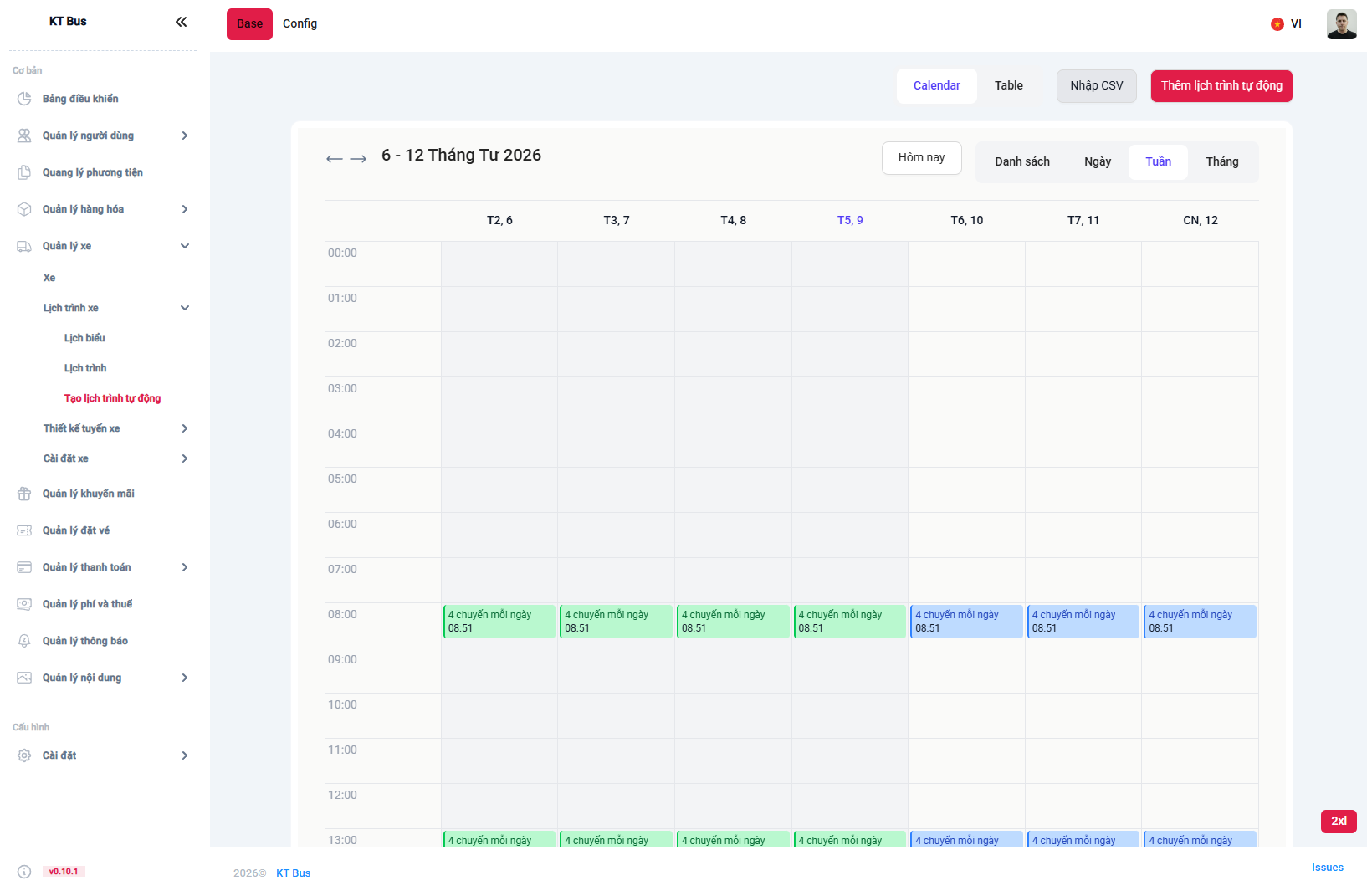Click the Nhập CSV button
Image resolution: width=1367 pixels, height=891 pixels.
[1096, 86]
